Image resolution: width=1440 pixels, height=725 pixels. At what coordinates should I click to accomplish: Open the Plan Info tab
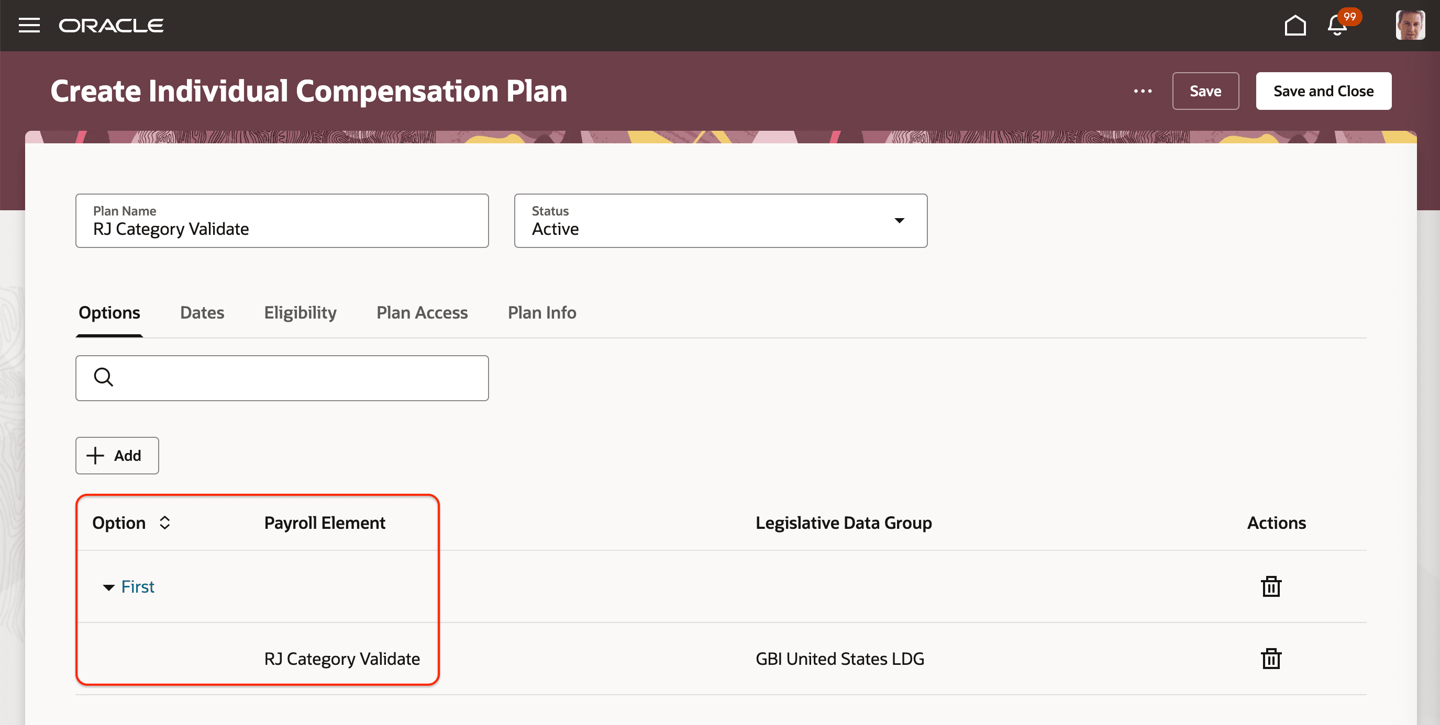tap(541, 313)
